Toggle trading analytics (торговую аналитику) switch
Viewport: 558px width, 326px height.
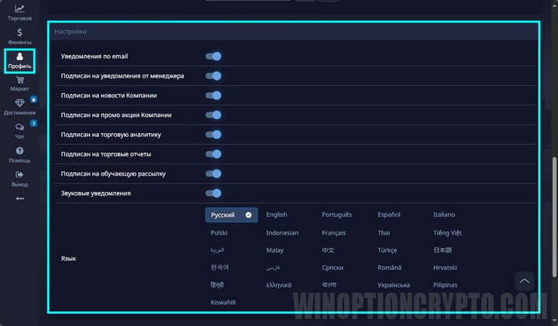tap(214, 135)
